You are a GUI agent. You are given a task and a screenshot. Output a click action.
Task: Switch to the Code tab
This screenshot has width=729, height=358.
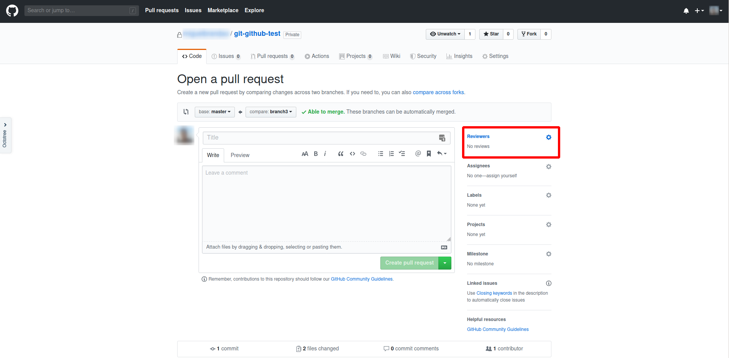tap(192, 56)
